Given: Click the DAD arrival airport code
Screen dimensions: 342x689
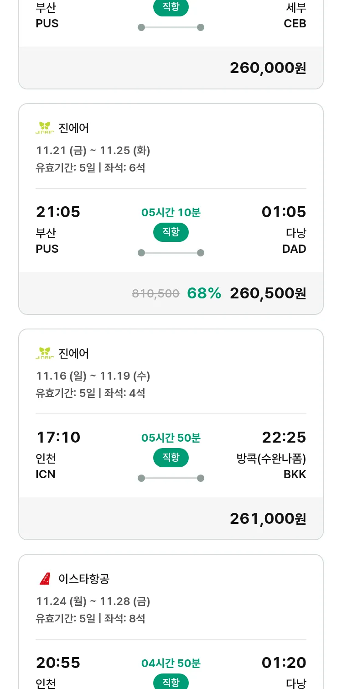Looking at the screenshot, I should pyautogui.click(x=294, y=249).
